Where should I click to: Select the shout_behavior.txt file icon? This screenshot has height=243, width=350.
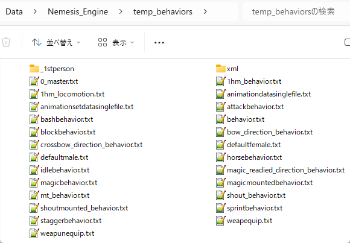coord(220,195)
